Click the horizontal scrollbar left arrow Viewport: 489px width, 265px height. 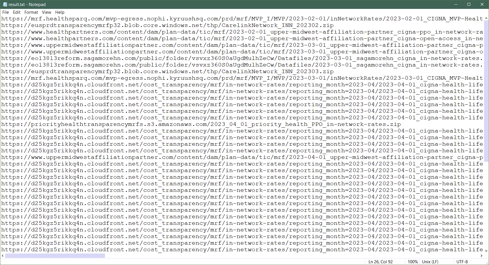pyautogui.click(x=3, y=256)
